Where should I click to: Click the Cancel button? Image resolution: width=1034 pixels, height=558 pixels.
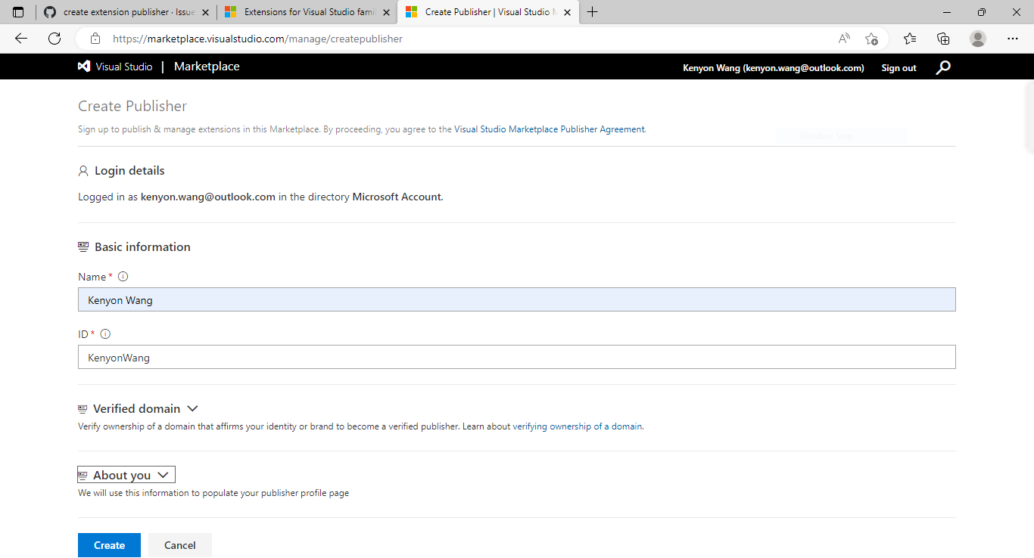[179, 544]
